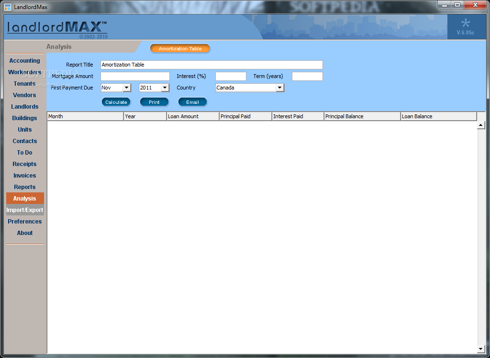The image size is (490, 358).
Task: Select Contacts in the sidebar
Action: [25, 141]
